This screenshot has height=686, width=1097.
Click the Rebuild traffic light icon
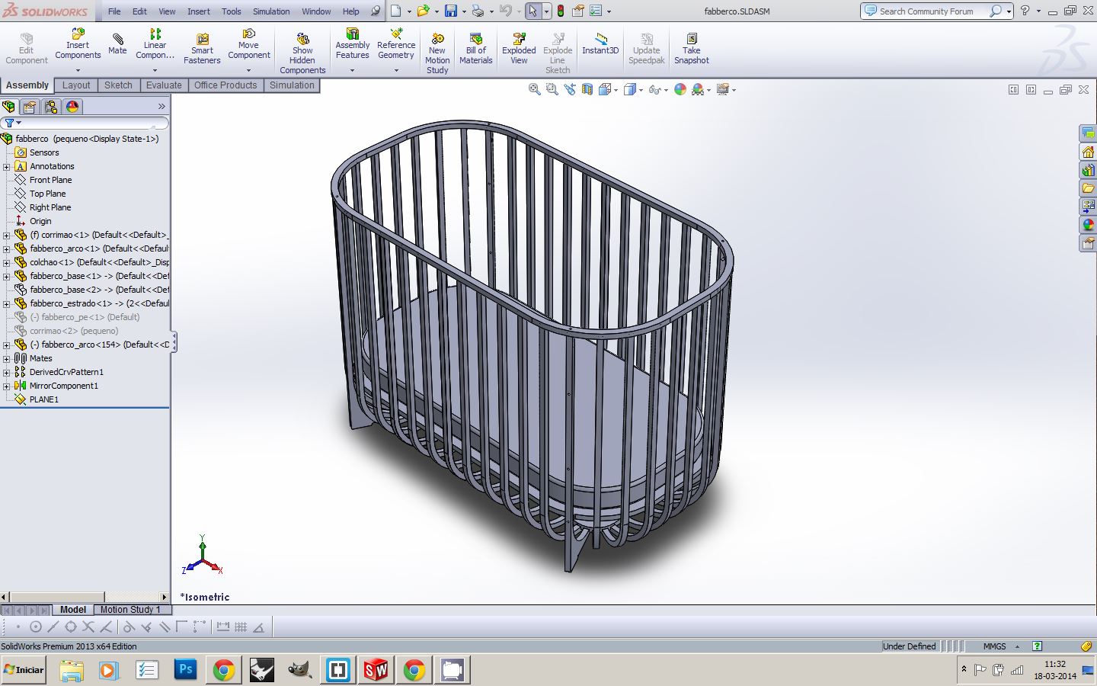click(561, 11)
